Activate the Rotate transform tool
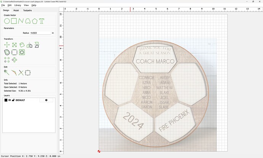263x158 pixels. click(22, 45)
